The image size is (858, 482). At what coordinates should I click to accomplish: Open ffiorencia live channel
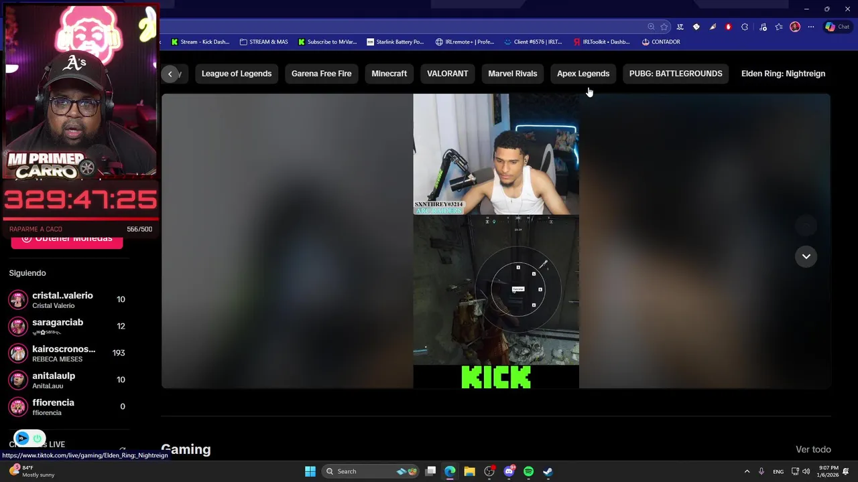pyautogui.click(x=67, y=406)
